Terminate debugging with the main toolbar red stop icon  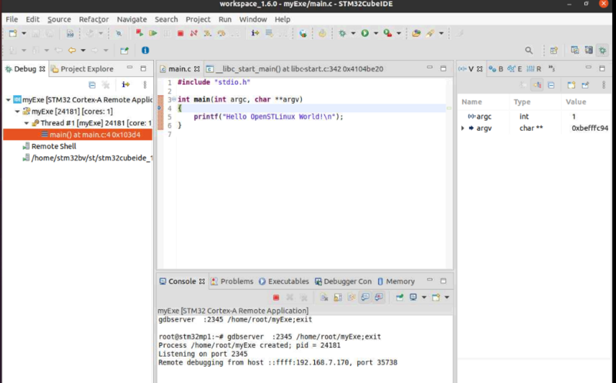[180, 33]
